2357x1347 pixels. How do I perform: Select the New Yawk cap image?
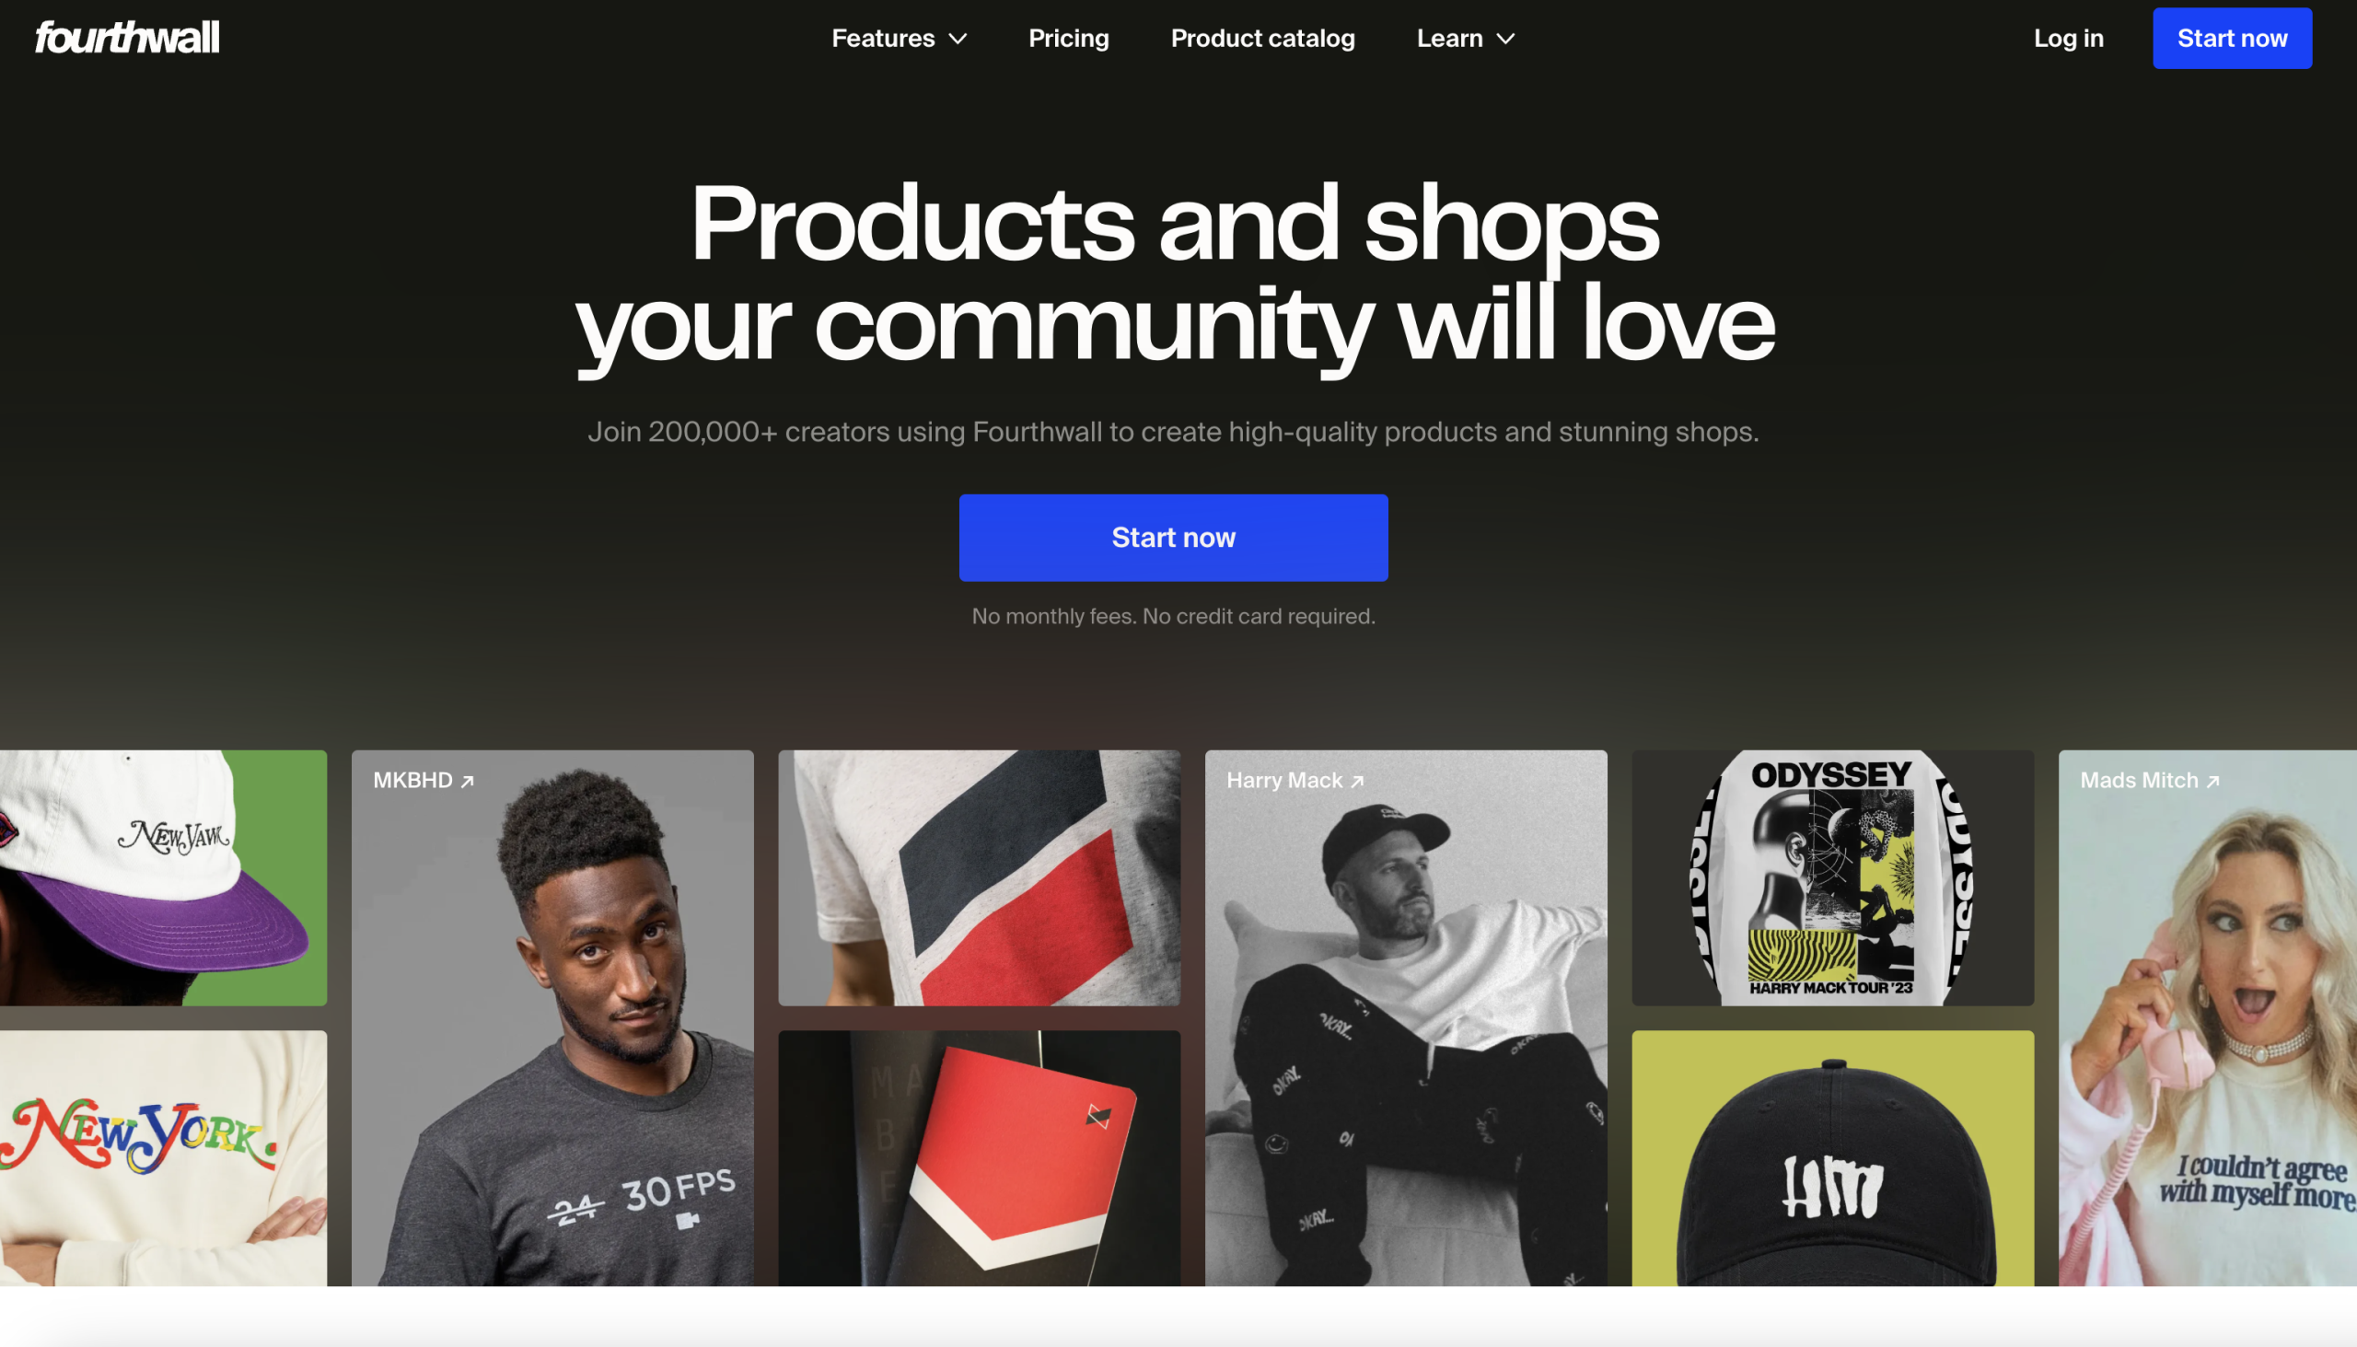pos(163,878)
